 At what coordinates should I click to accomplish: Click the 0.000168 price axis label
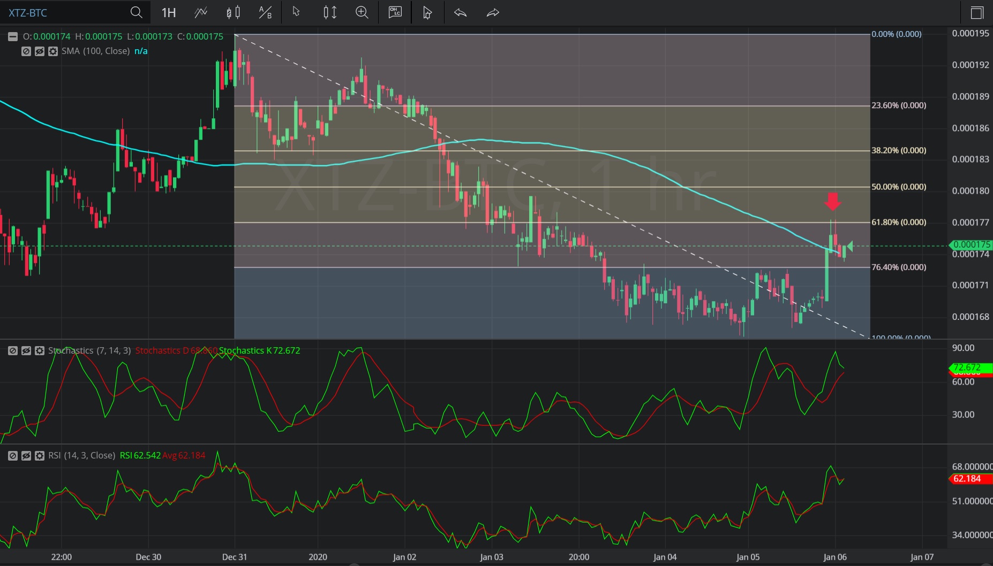971,317
